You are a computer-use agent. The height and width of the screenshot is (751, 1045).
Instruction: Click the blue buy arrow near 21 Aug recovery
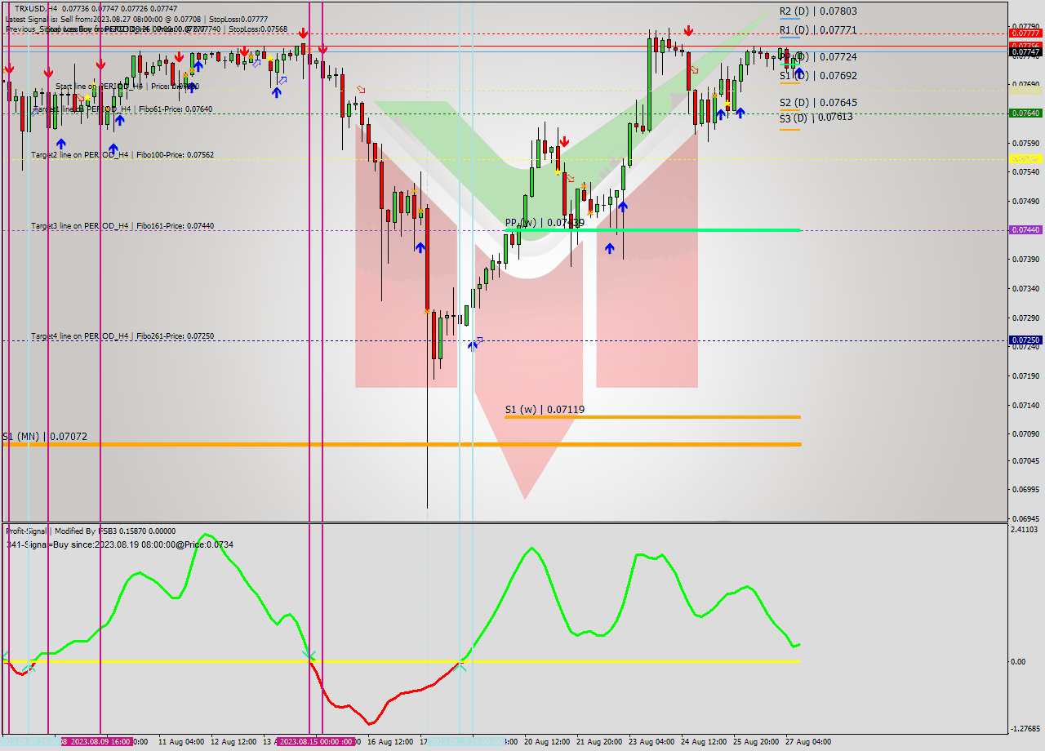610,248
